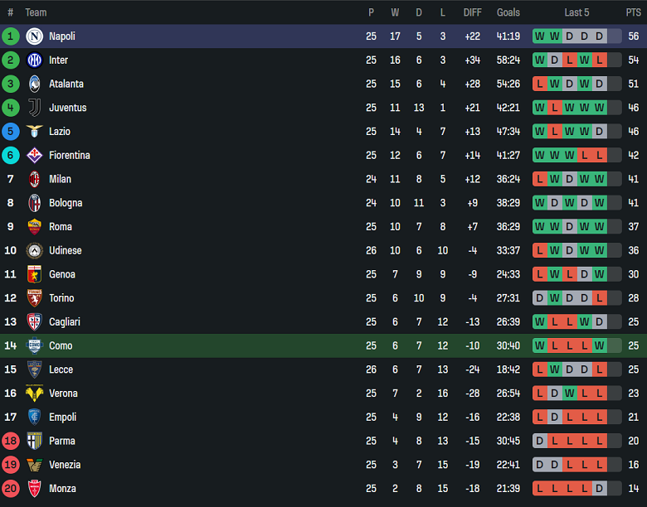Sort standings by DIFF column header
647x507 pixels.
472,12
